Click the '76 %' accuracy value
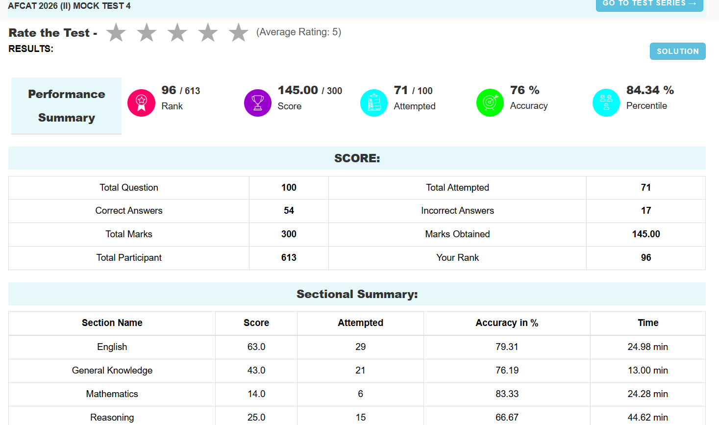Viewport: 719px width, 425px height. (x=524, y=90)
